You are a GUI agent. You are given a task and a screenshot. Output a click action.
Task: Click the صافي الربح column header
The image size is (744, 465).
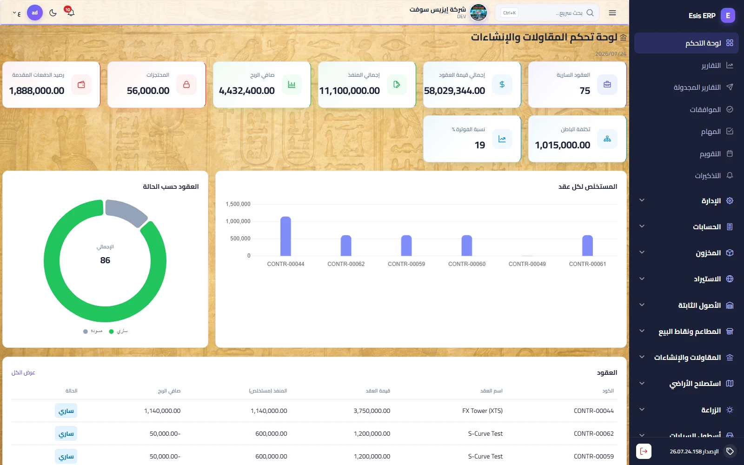pos(169,391)
